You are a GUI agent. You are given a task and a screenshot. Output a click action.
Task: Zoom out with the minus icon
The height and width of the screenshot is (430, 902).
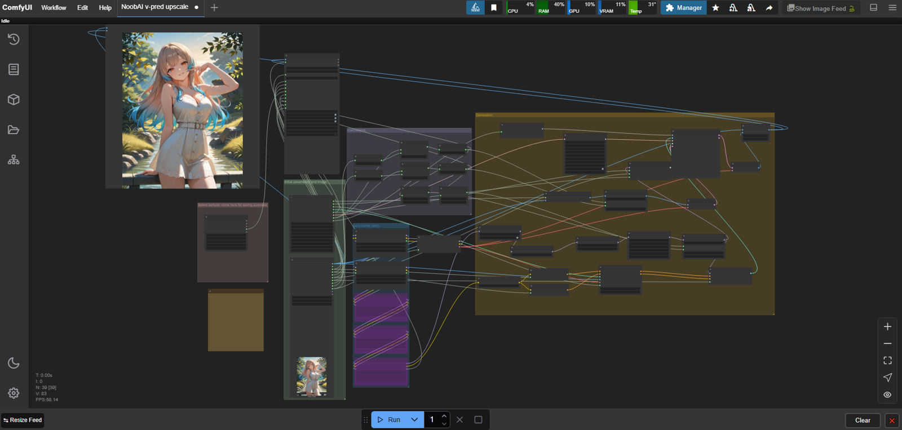click(x=887, y=343)
